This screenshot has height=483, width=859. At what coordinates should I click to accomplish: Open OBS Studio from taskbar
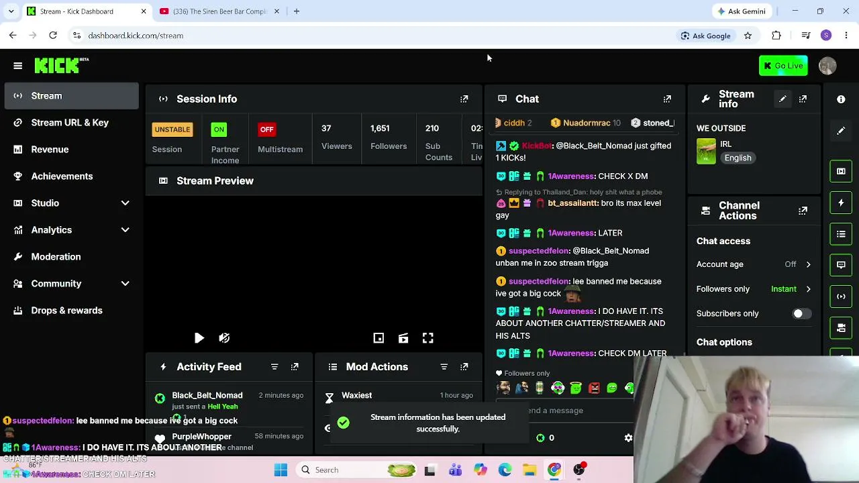point(580,470)
